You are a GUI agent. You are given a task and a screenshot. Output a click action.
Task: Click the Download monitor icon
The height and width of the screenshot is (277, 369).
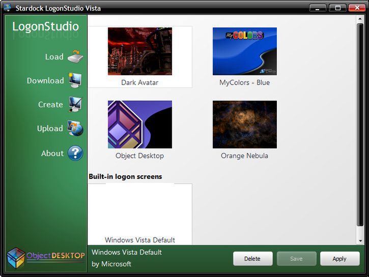tap(75, 80)
